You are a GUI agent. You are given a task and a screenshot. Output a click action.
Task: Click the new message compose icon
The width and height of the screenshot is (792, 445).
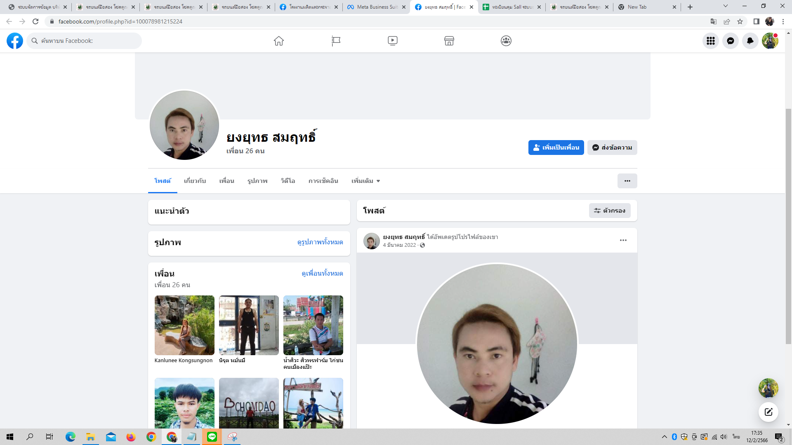point(768,412)
